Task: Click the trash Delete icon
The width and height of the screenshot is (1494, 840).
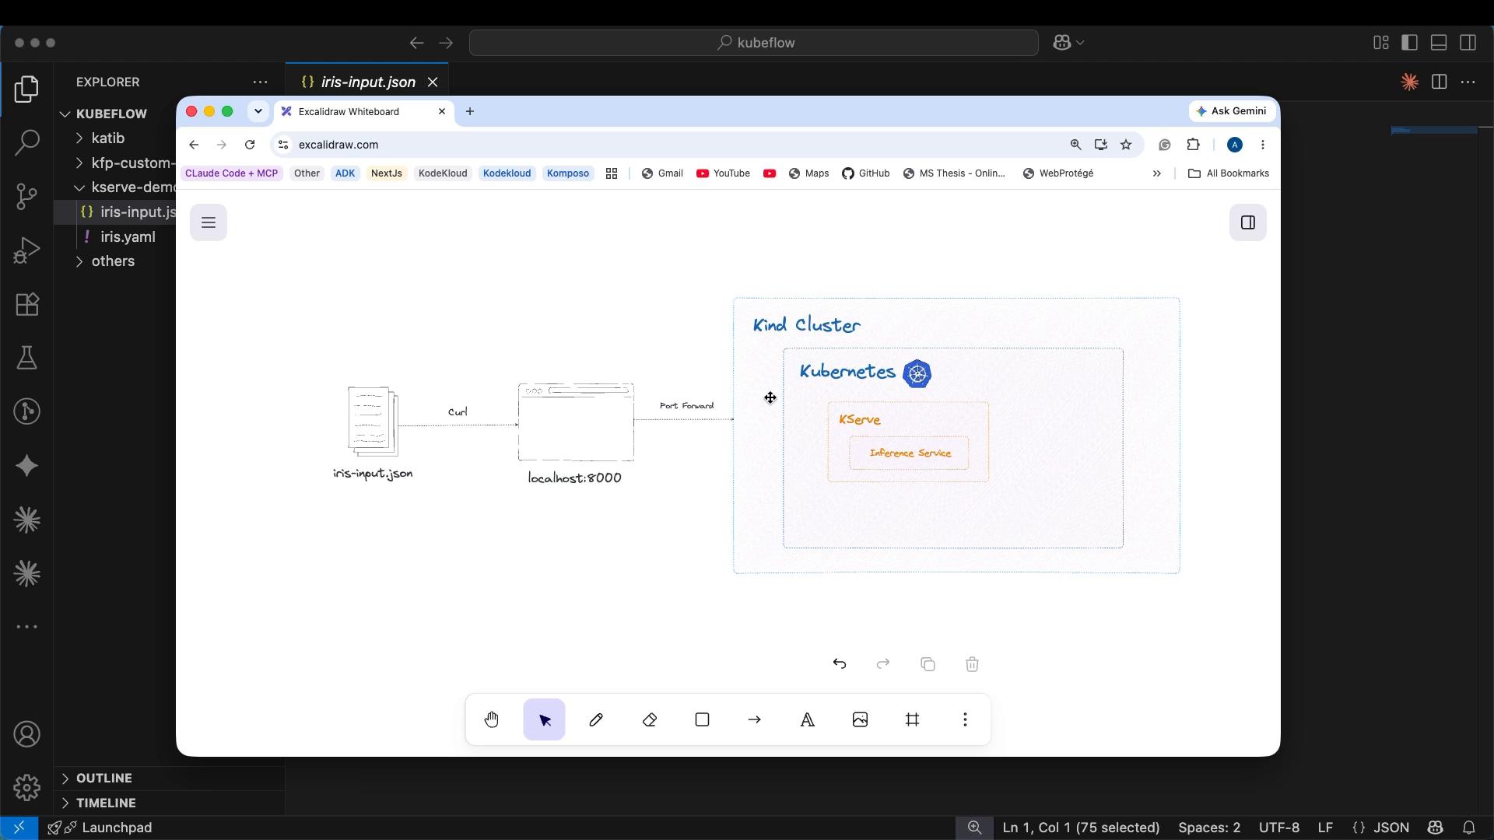Action: [x=972, y=664]
